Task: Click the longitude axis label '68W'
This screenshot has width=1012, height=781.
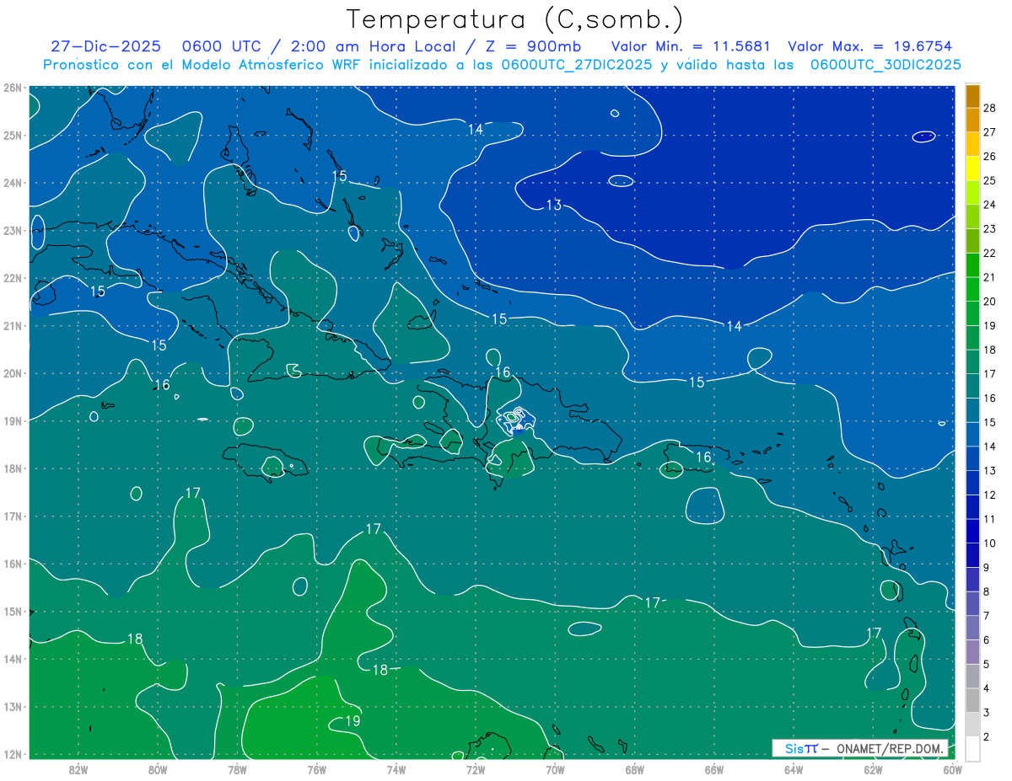Action: pos(635,769)
